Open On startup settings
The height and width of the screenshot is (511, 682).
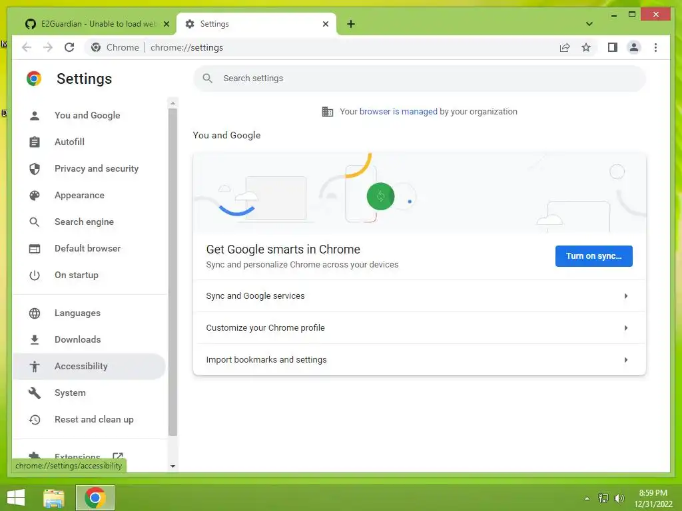click(89, 275)
